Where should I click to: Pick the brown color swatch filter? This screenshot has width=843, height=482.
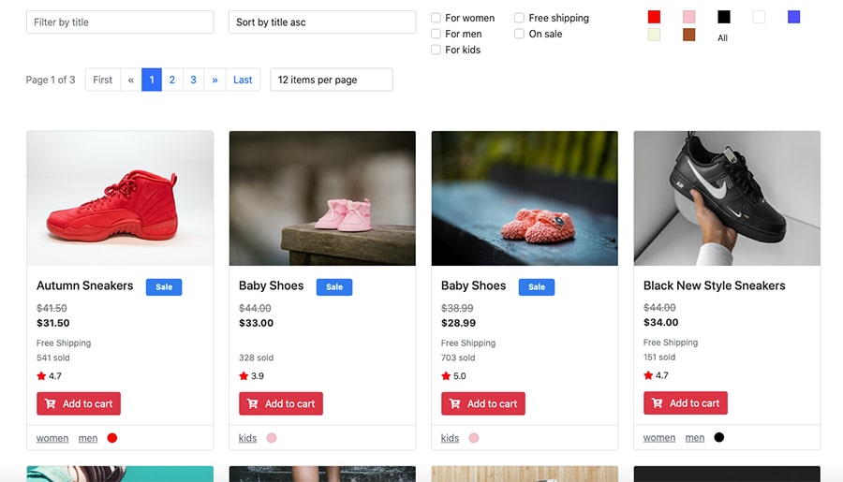click(689, 35)
